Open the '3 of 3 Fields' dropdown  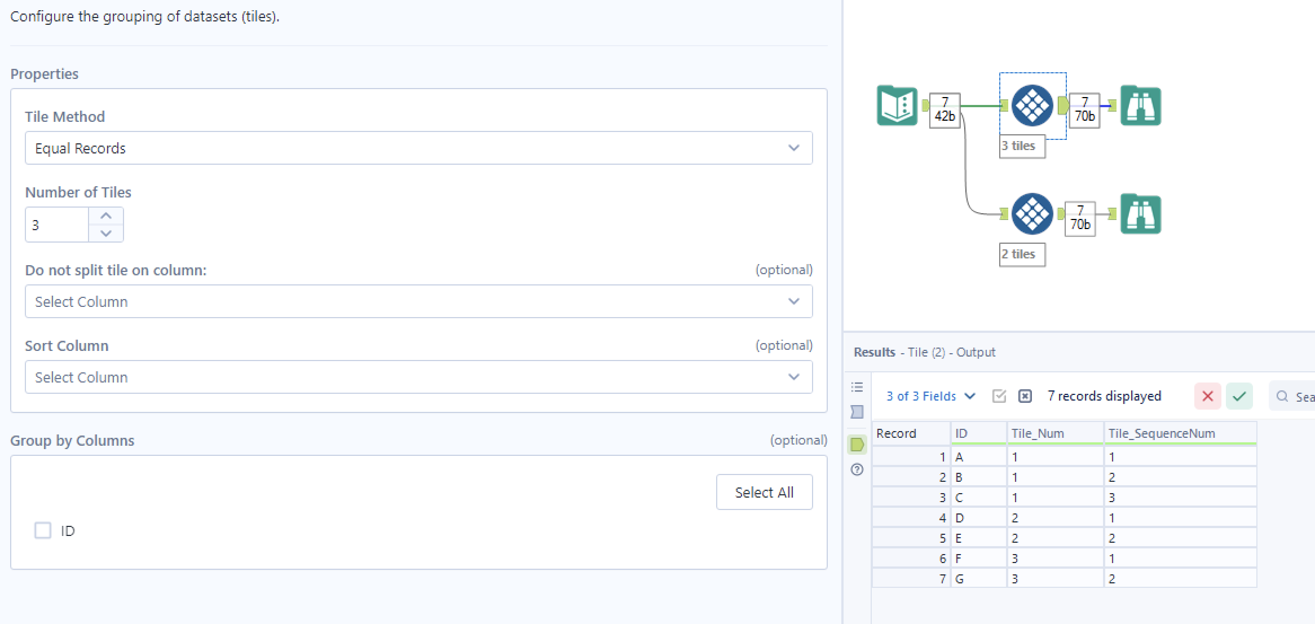coord(929,396)
